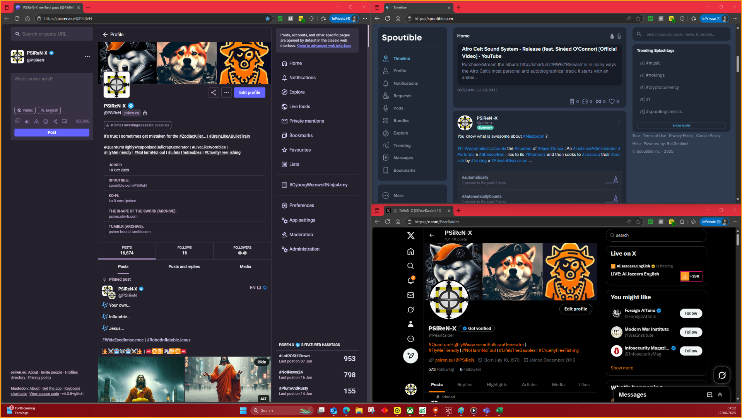The image size is (742, 418).
Task: Expand the X Messages drawer with double chevron
Action: tap(720, 395)
